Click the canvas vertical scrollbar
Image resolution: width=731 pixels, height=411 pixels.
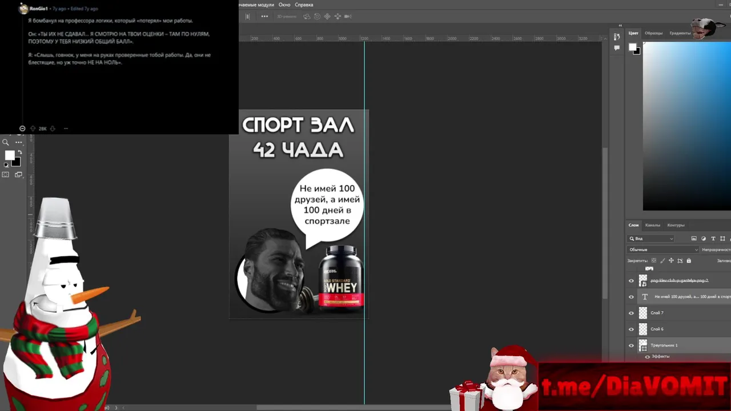(x=605, y=223)
